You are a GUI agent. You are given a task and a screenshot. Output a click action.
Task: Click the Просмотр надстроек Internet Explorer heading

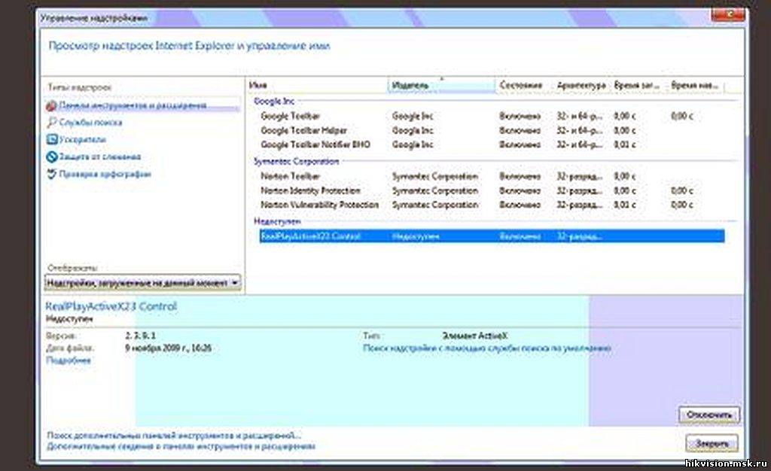point(189,46)
